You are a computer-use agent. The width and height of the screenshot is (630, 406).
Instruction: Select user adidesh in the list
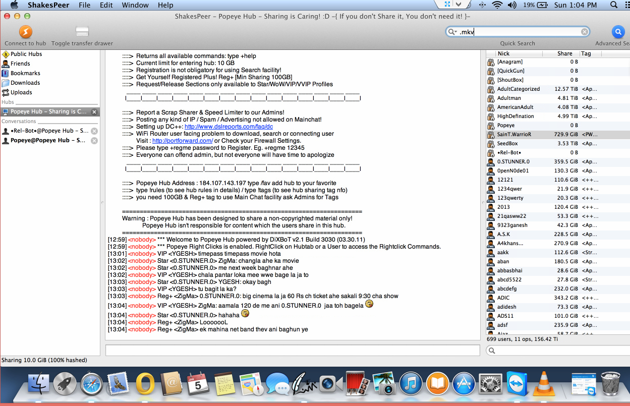coord(558,307)
